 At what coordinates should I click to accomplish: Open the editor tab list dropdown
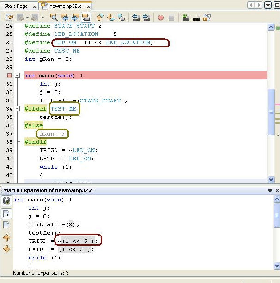pyautogui.click(x=267, y=6)
